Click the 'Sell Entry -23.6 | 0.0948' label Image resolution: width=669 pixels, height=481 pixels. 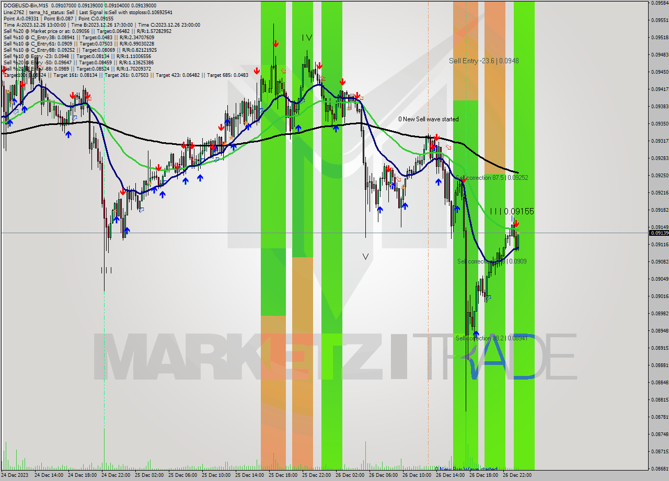click(484, 61)
